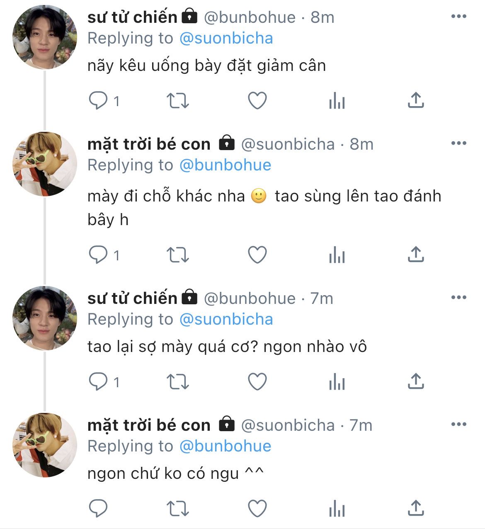Open @bunbohue mention in the last tweet

click(x=226, y=446)
